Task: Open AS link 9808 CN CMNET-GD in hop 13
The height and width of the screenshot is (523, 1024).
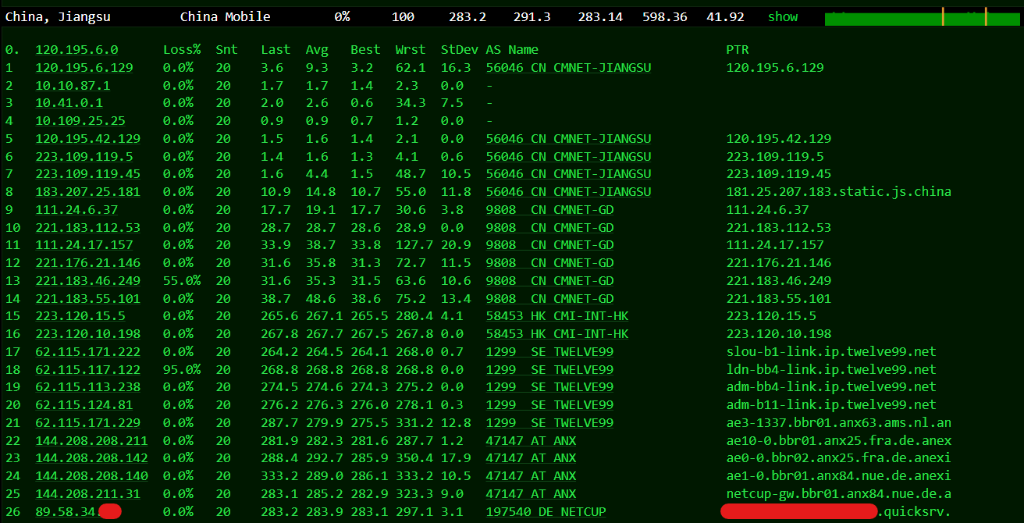Action: click(x=549, y=281)
